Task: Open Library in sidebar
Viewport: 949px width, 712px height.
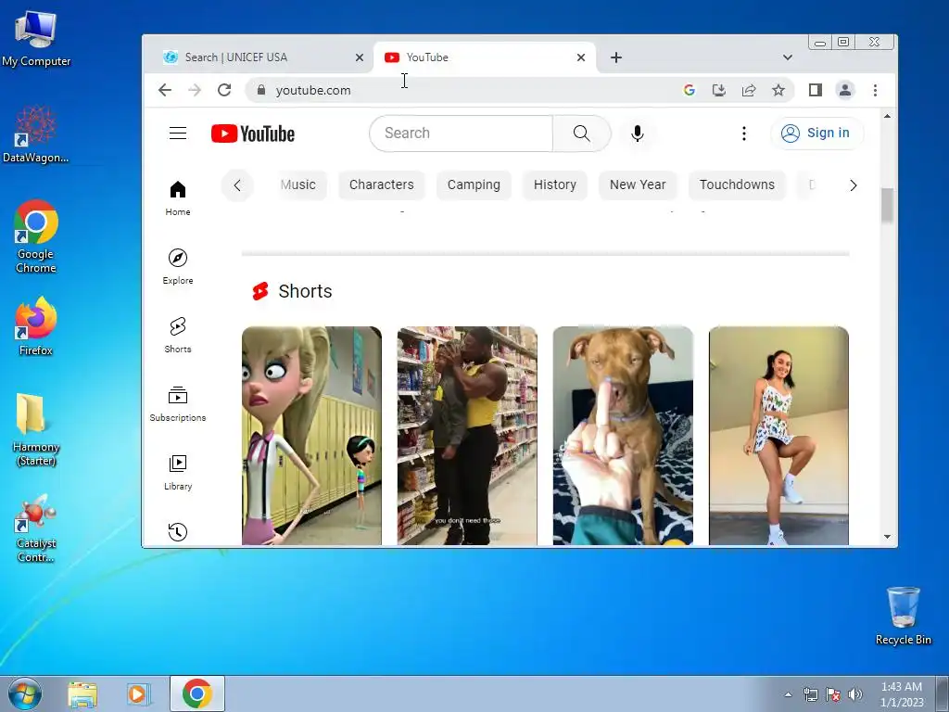Action: (178, 472)
